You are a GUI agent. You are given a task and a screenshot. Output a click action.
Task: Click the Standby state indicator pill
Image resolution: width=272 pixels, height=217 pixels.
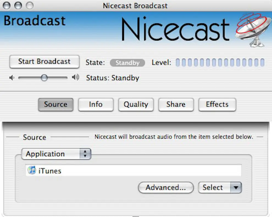point(127,63)
